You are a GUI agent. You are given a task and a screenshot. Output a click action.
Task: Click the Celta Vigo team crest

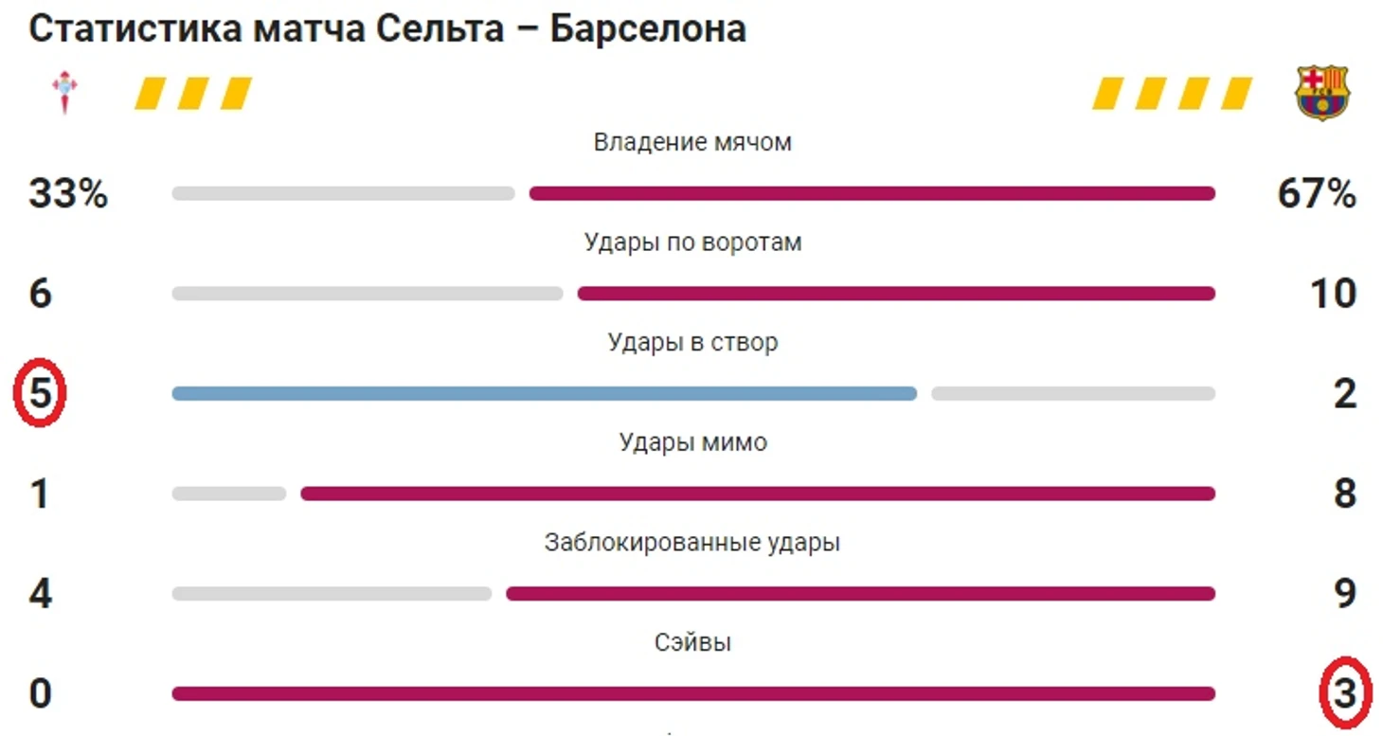pyautogui.click(x=64, y=93)
